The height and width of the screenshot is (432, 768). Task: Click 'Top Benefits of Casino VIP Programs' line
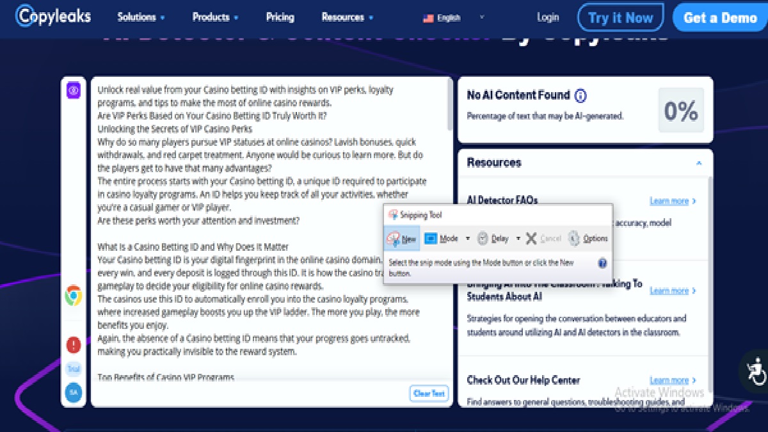pyautogui.click(x=166, y=378)
